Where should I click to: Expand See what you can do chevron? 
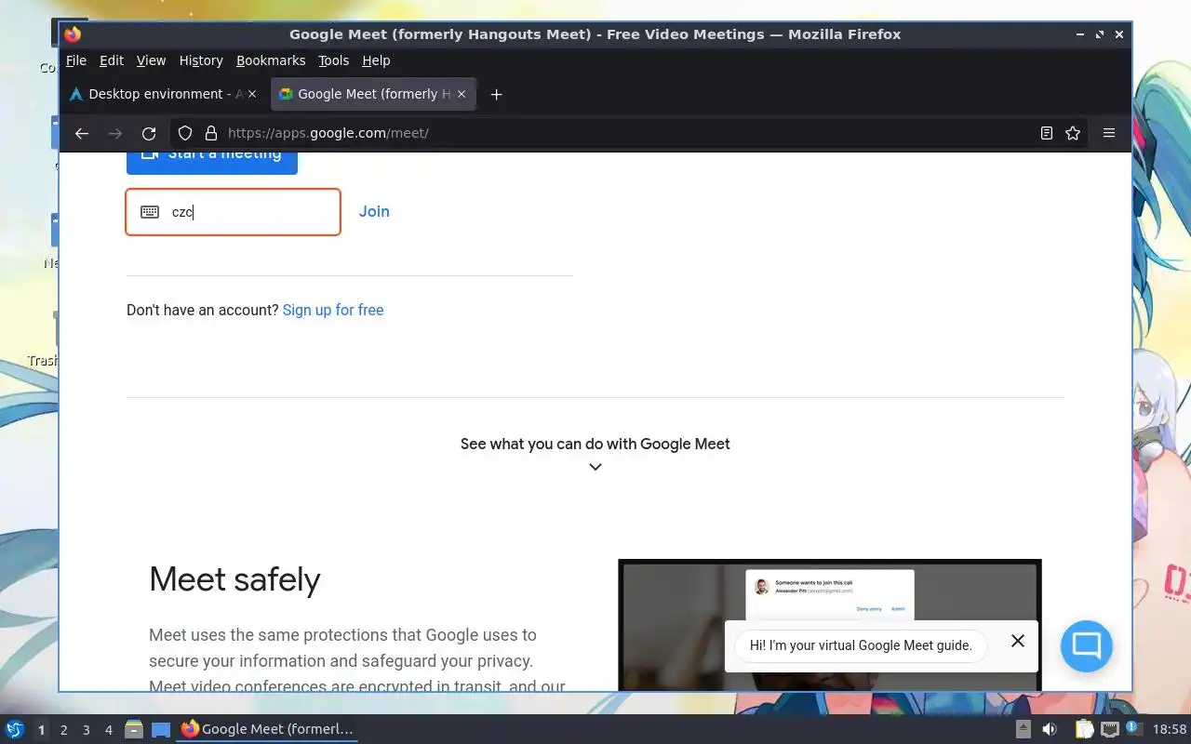[x=595, y=467]
